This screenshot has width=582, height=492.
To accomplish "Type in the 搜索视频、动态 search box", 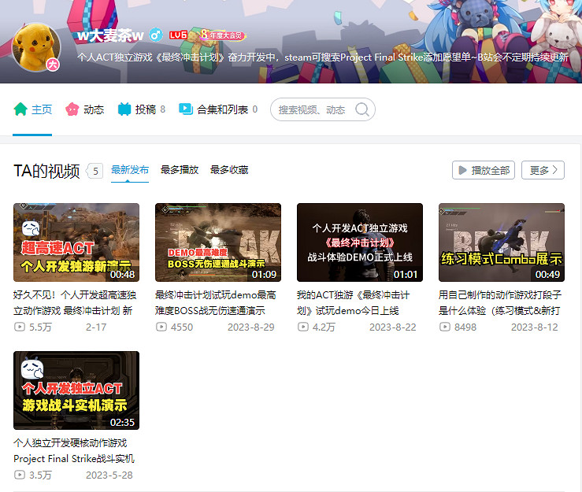I will (313, 109).
